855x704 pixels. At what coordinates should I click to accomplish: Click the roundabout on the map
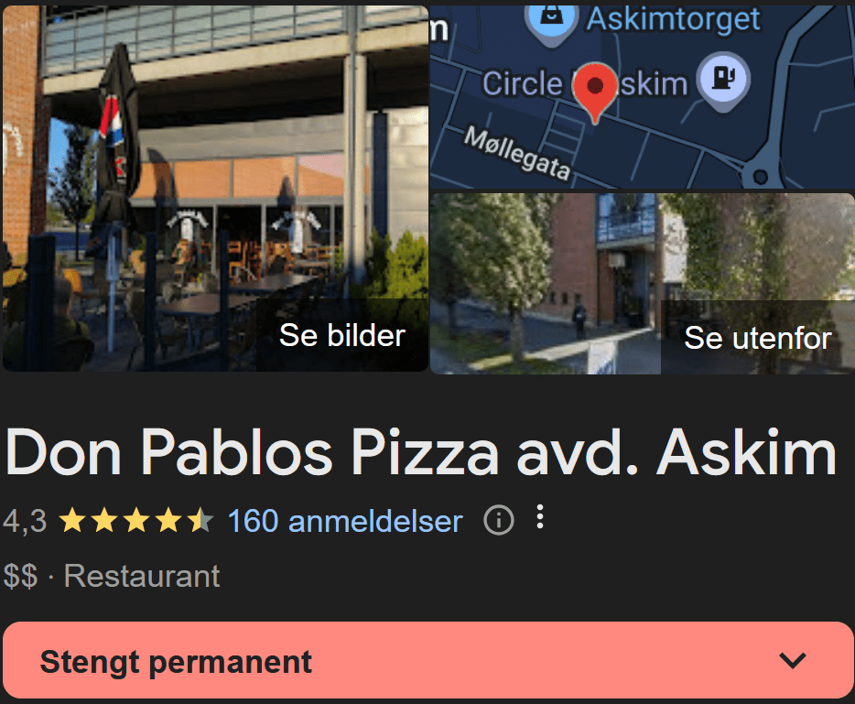[760, 176]
